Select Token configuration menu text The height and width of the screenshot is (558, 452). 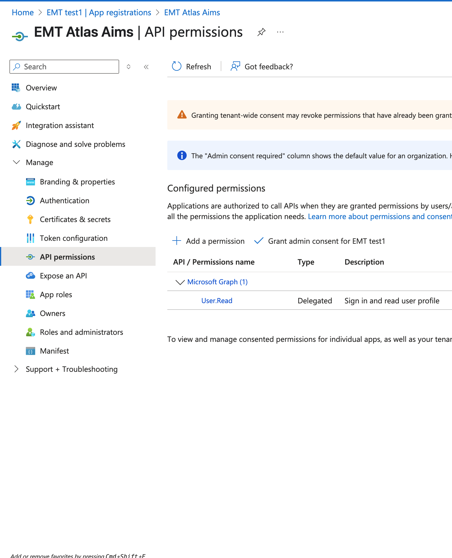point(74,238)
